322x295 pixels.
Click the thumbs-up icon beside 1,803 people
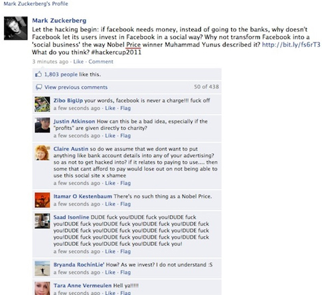[39, 74]
